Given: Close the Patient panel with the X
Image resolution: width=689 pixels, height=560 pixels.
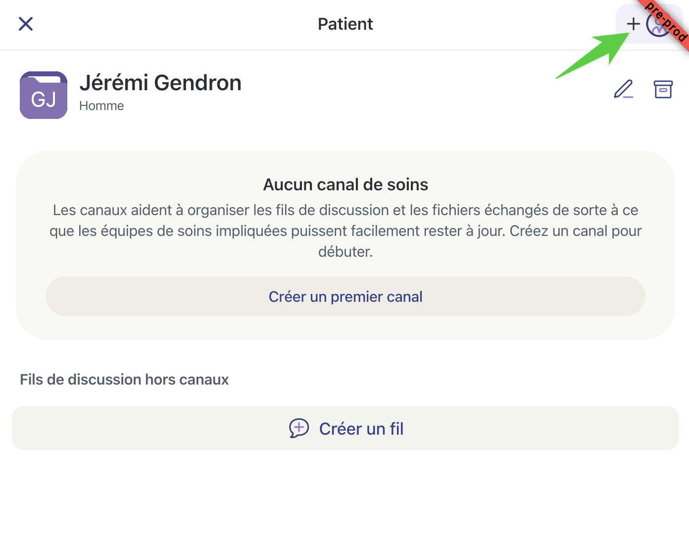Looking at the screenshot, I should click(x=26, y=24).
